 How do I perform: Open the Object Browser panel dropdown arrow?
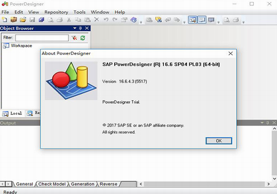click(x=75, y=28)
